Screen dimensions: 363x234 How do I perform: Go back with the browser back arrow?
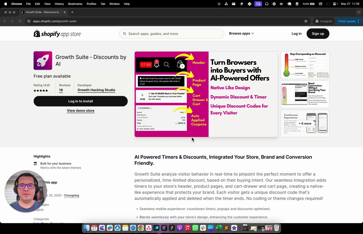point(5,21)
